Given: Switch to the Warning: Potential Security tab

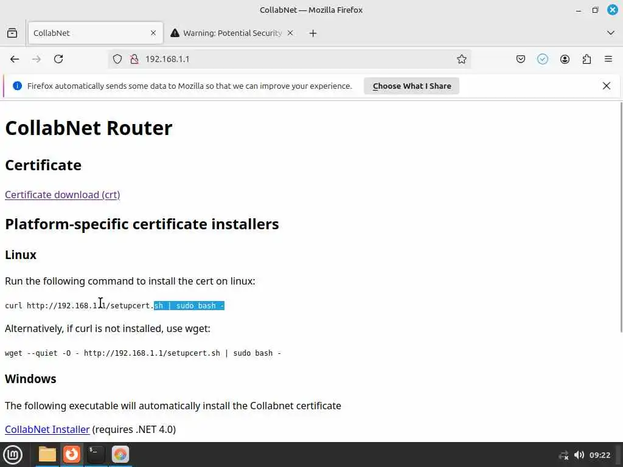Looking at the screenshot, I should coord(232,33).
